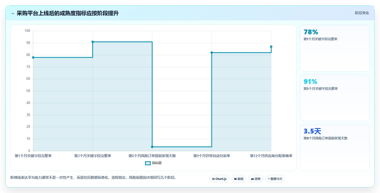Image resolution: width=380 pixels, height=193 pixels.
Task: Select the 78% metric card
Action: click(334, 48)
